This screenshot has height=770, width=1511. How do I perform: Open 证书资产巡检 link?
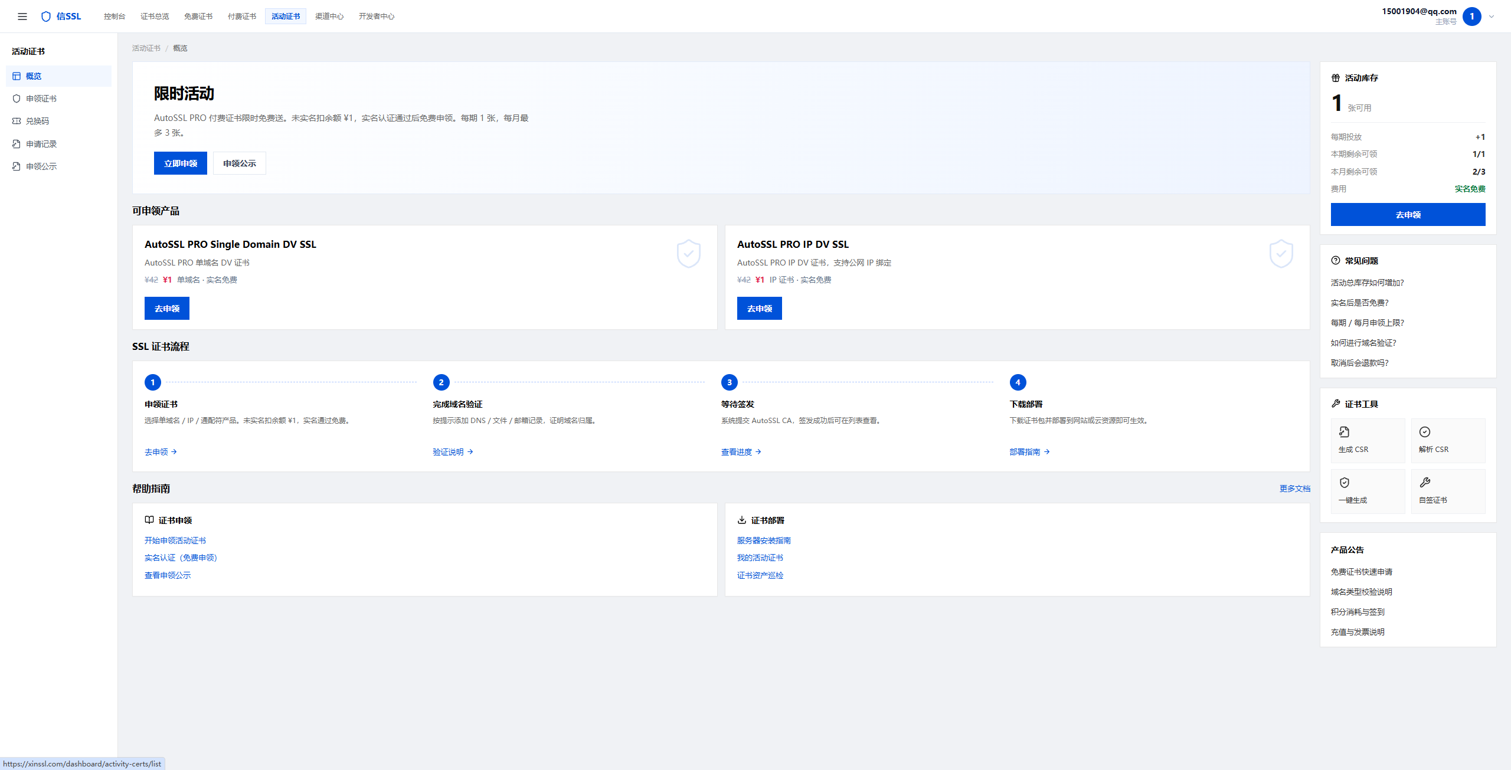pyautogui.click(x=760, y=575)
